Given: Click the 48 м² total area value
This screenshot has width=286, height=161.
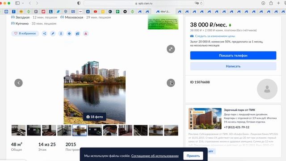Looking at the screenshot, I should (17, 144).
